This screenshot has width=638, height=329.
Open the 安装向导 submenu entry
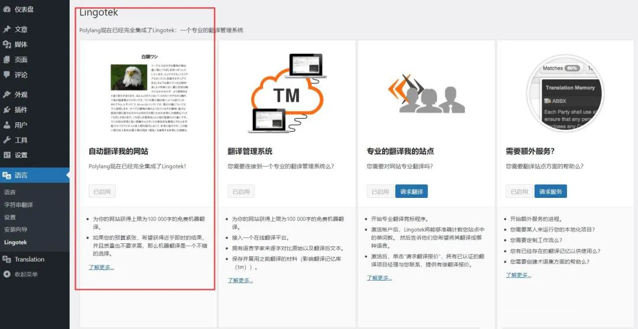click(x=15, y=229)
